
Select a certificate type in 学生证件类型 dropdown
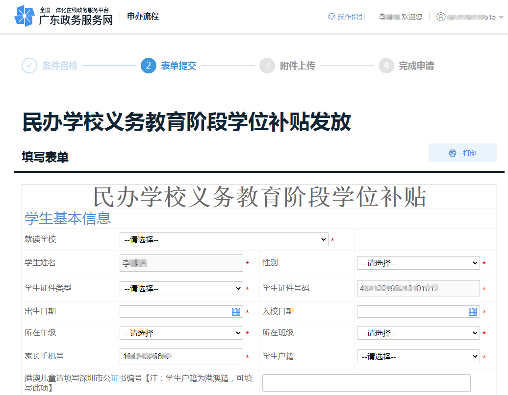coord(181,288)
